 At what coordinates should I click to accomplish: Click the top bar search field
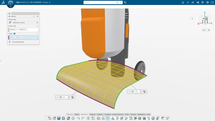click(x=99, y=2)
